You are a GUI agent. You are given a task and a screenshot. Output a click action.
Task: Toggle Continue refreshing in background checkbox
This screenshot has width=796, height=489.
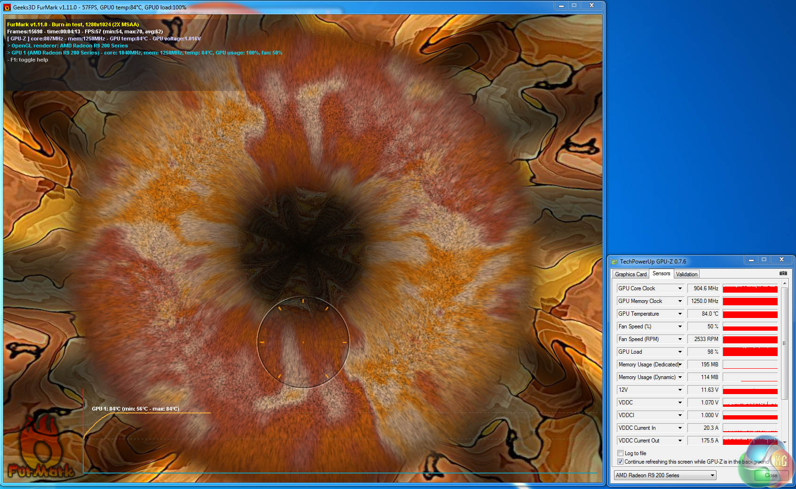coord(621,462)
